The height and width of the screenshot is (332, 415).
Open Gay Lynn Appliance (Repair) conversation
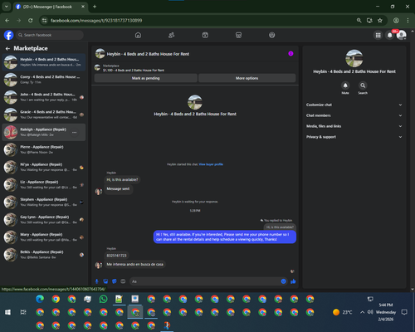point(44,220)
